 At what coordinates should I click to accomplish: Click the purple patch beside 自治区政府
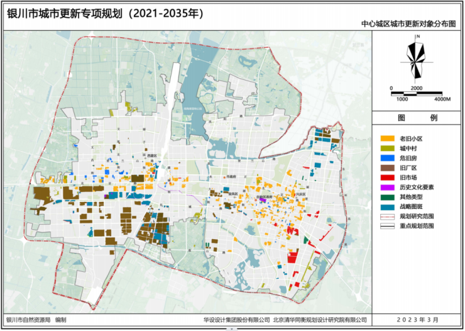pyautogui.click(x=263, y=200)
